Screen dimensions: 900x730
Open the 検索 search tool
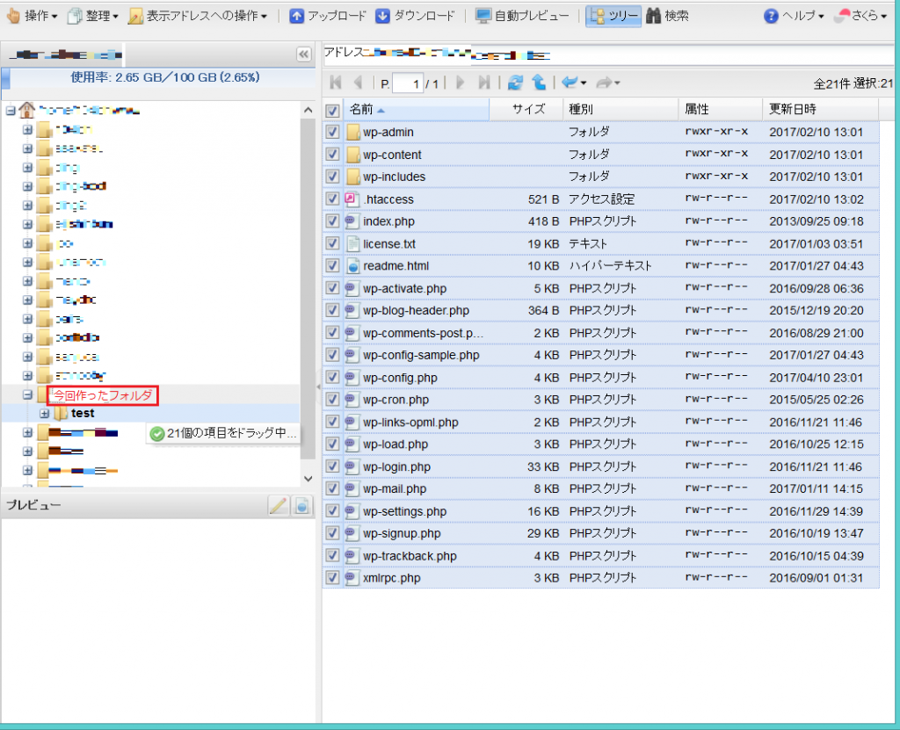tap(667, 16)
